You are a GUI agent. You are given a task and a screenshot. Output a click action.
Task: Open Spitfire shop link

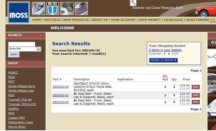[x=13, y=109]
